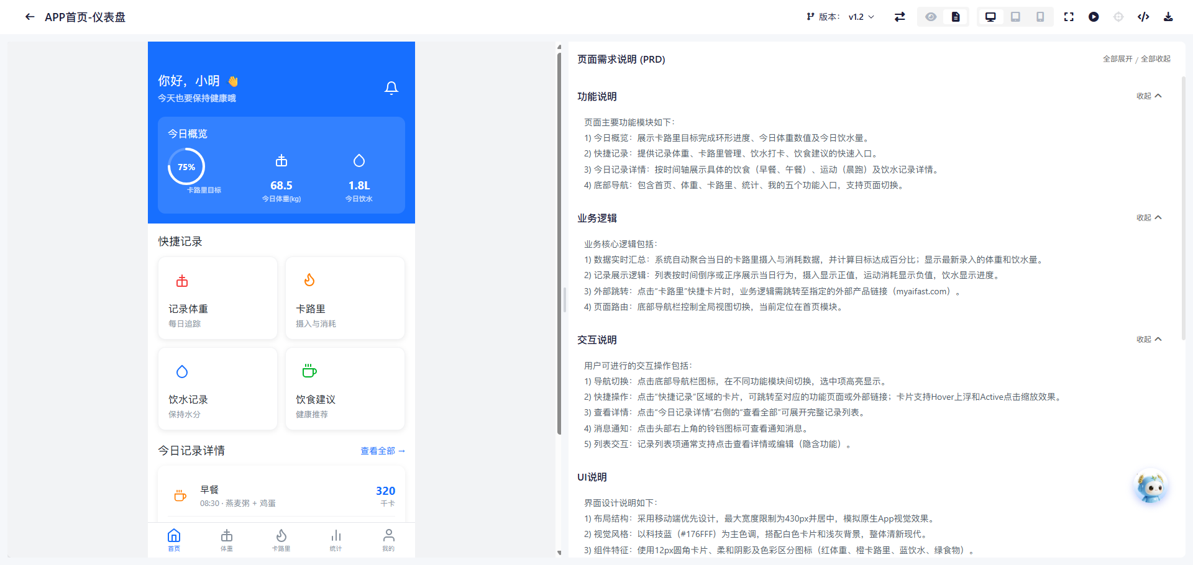
Task: Click the play preview button
Action: (1094, 17)
